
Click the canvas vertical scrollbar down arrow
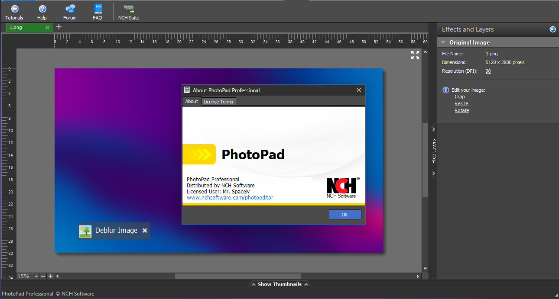coord(425,269)
